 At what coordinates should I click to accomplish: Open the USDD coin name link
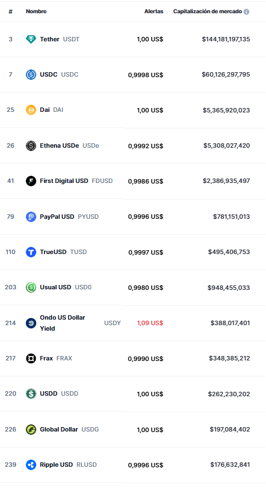pyautogui.click(x=48, y=393)
